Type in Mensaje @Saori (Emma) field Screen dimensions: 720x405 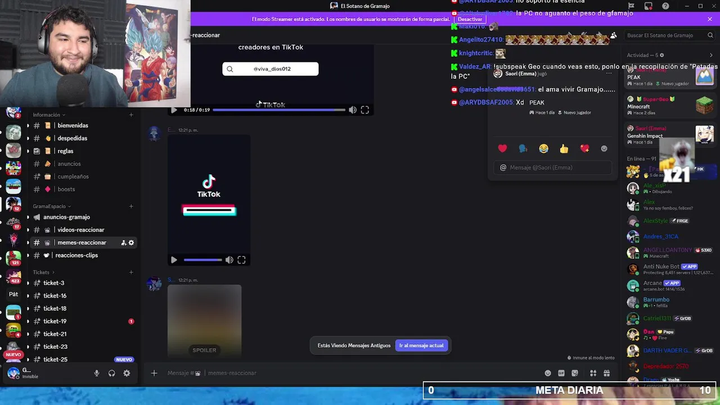(553, 167)
